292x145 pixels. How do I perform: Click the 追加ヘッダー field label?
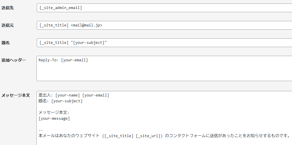(x=14, y=60)
